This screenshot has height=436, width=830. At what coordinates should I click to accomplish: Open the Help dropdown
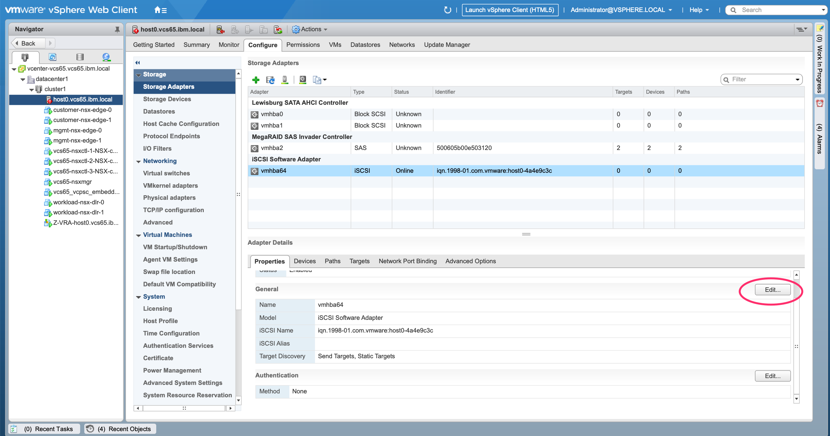[699, 10]
